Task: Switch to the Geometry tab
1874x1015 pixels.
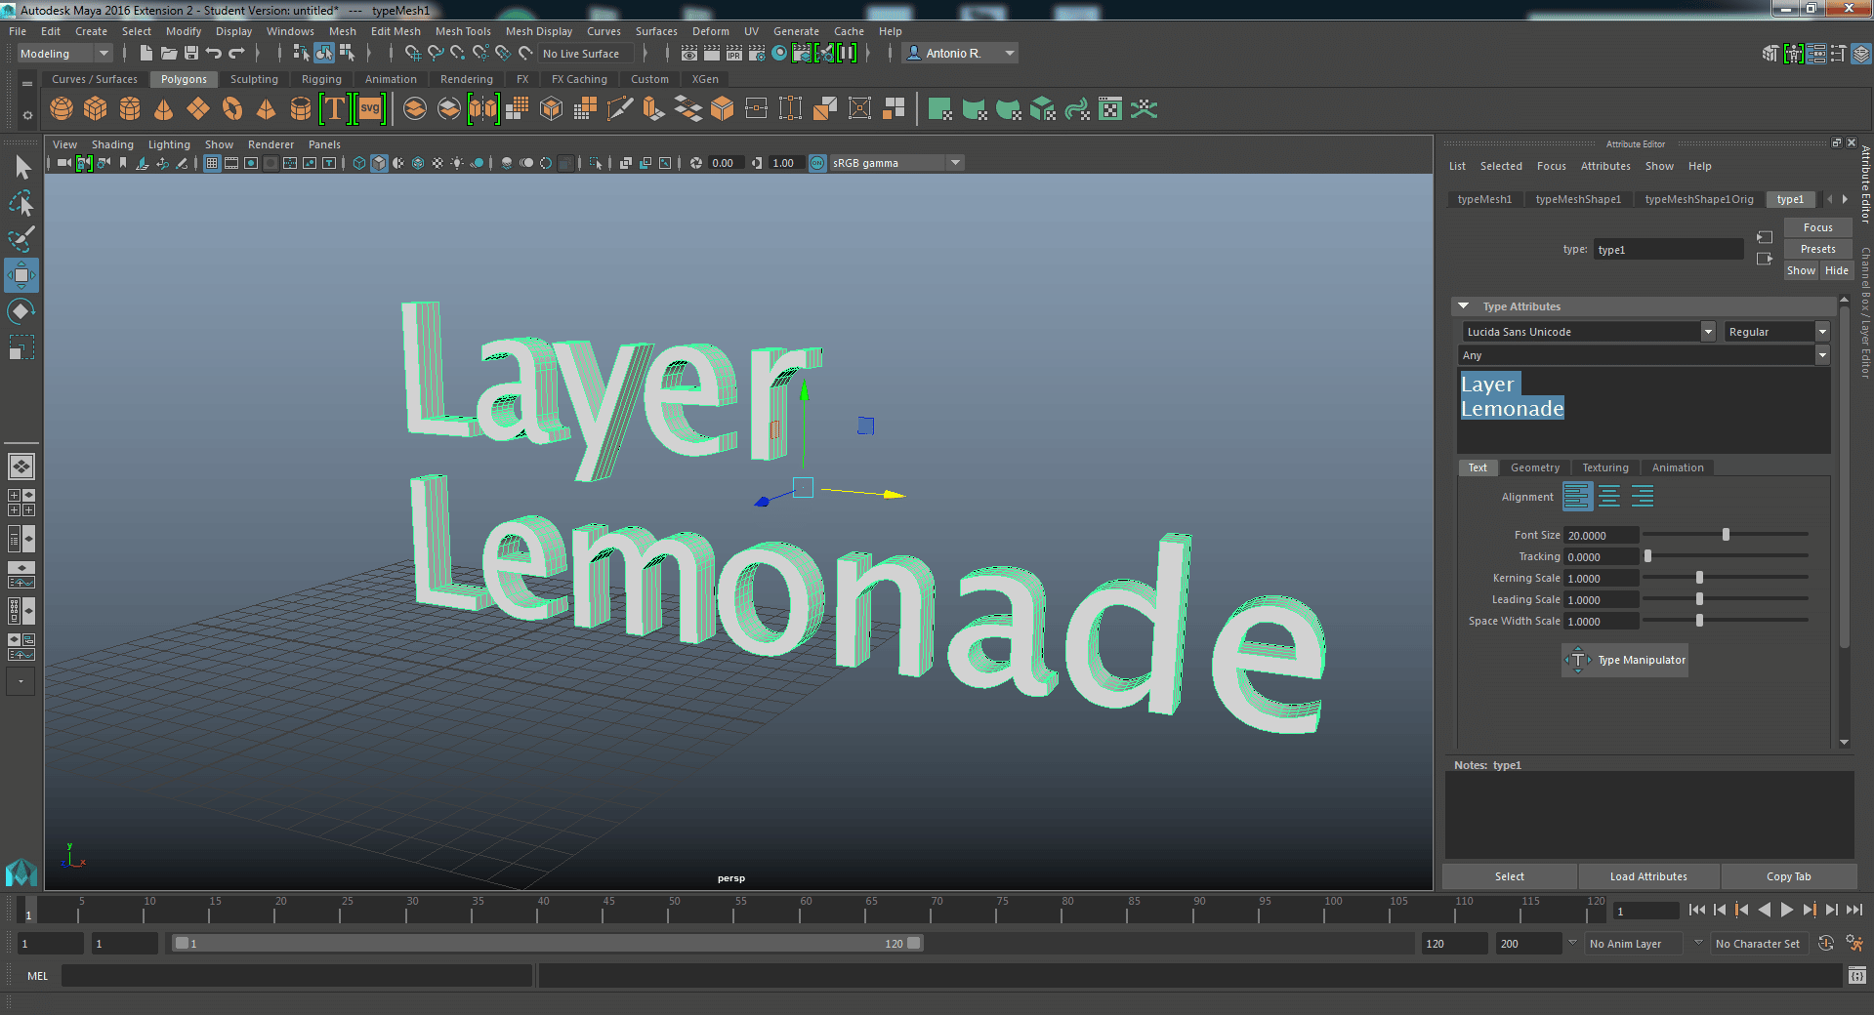Action: [1534, 467]
